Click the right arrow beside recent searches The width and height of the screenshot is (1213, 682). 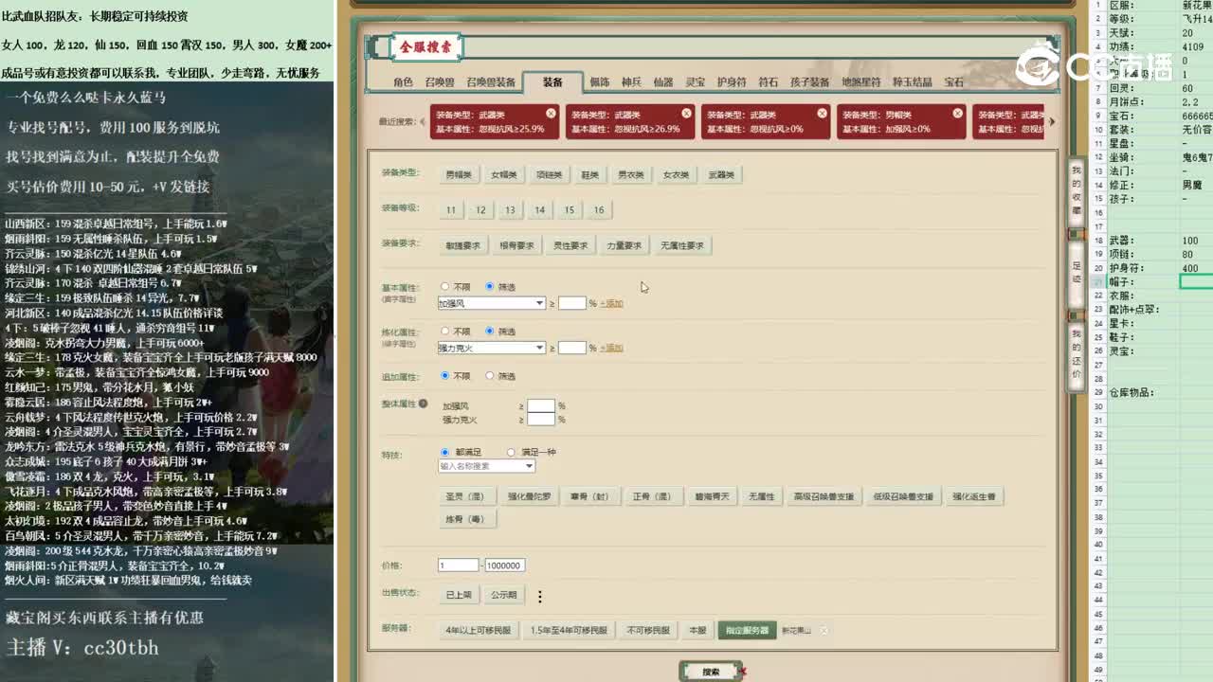[1052, 121]
